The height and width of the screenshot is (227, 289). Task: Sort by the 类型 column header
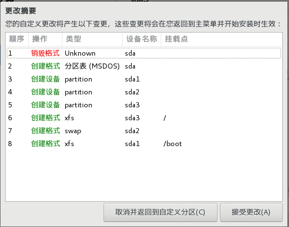point(92,39)
